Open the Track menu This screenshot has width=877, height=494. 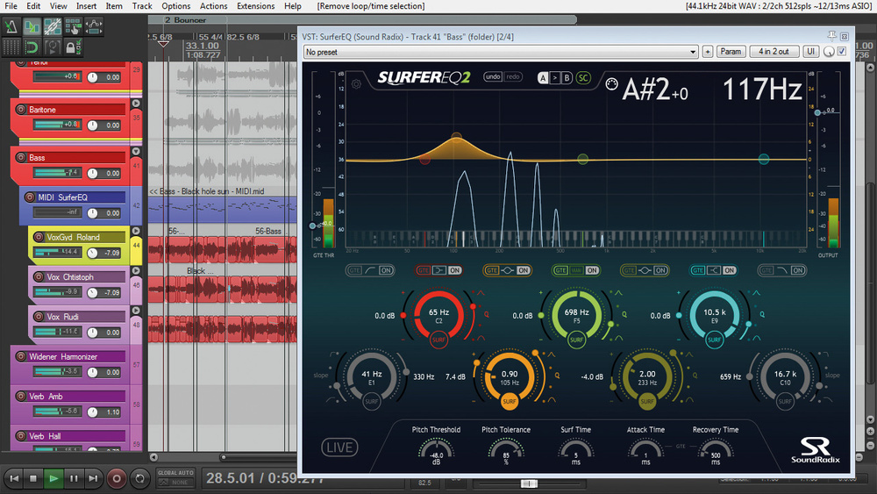click(141, 6)
